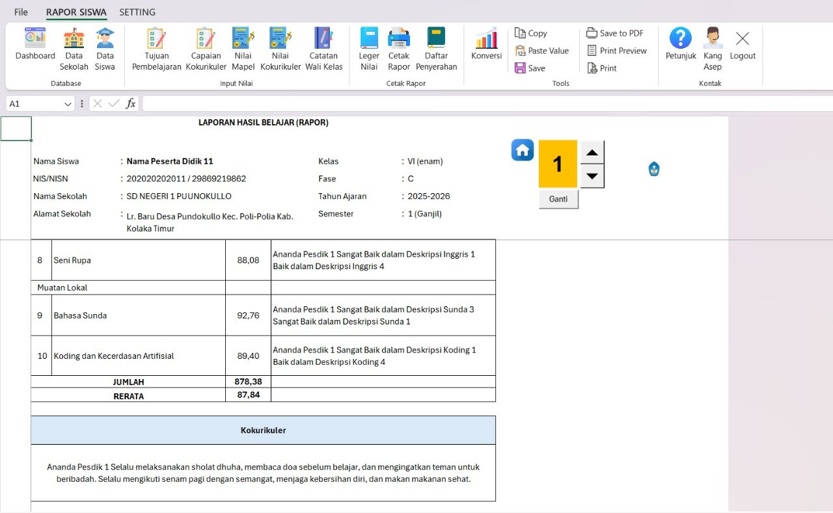Increase student number with up arrow
The image size is (833, 513).
[x=592, y=153]
